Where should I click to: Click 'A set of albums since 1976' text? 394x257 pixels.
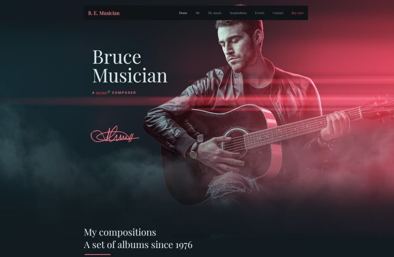pyautogui.click(x=138, y=245)
